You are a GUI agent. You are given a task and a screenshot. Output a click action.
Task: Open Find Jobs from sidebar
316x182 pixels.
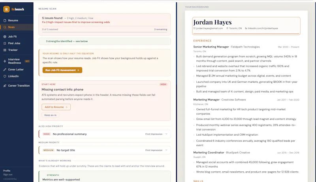coord(17,43)
